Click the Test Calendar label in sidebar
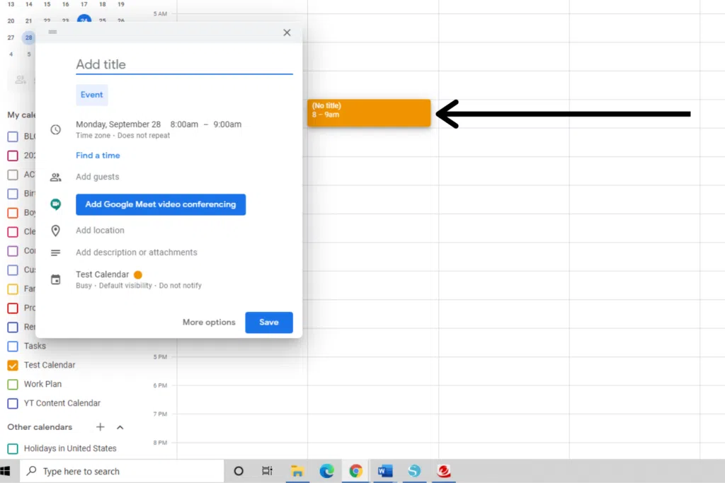Screen dimensions: 725x483 (x=50, y=365)
